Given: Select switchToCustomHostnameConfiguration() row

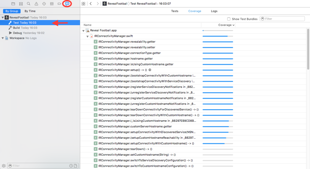Looking at the screenshot, I should 193,166.
